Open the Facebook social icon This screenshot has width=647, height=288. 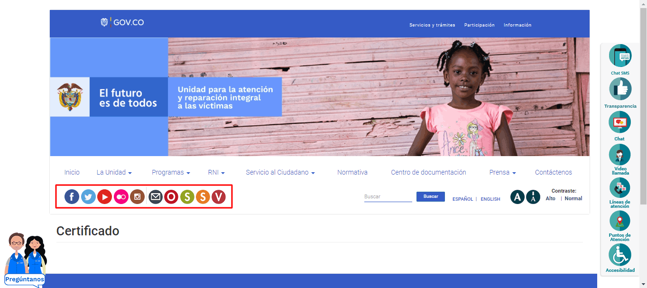pyautogui.click(x=72, y=196)
